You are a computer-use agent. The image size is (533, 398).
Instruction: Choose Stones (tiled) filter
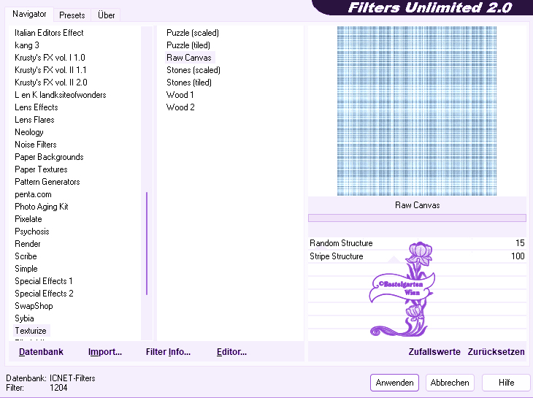188,83
